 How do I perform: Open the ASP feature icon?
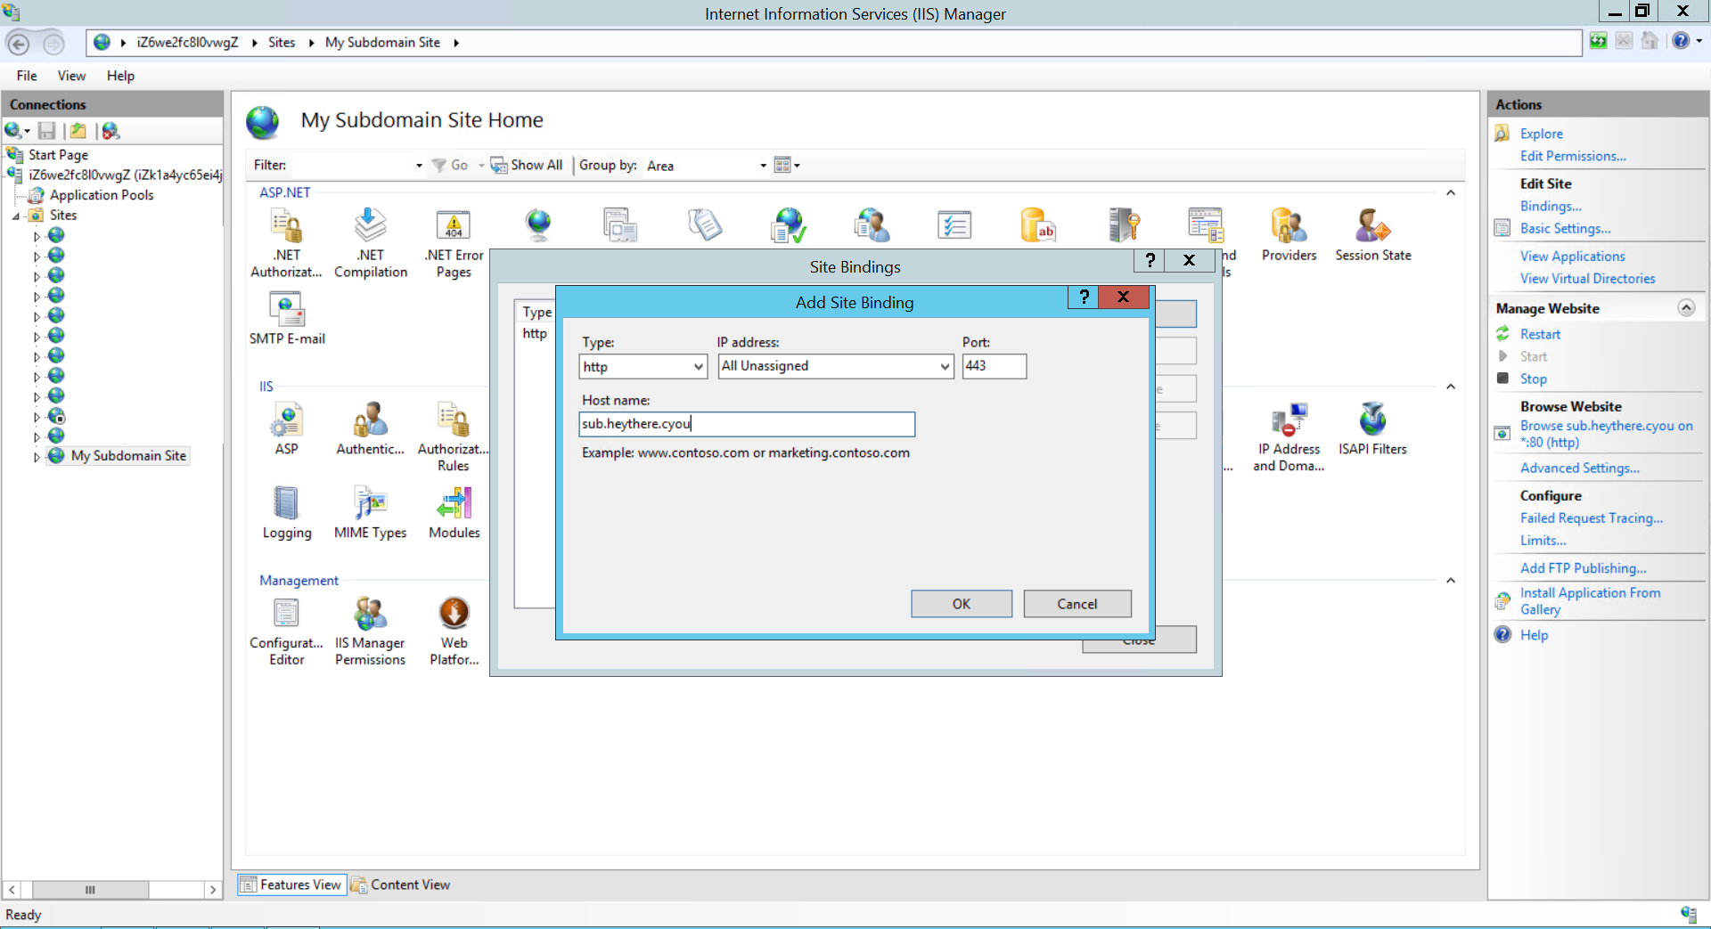(x=286, y=429)
